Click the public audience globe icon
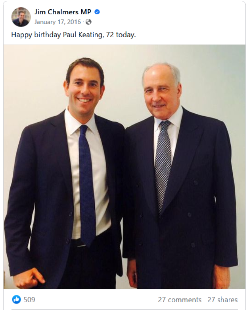 [x=88, y=22]
